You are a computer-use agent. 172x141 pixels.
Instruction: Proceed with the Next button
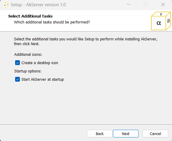click(126, 134)
